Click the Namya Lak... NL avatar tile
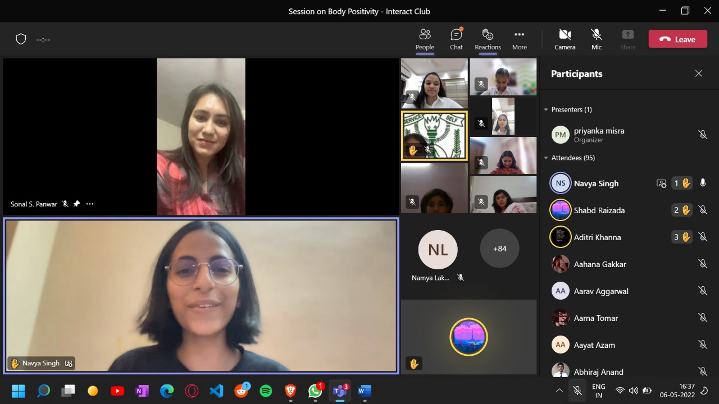The width and height of the screenshot is (719, 404). pyautogui.click(x=438, y=250)
